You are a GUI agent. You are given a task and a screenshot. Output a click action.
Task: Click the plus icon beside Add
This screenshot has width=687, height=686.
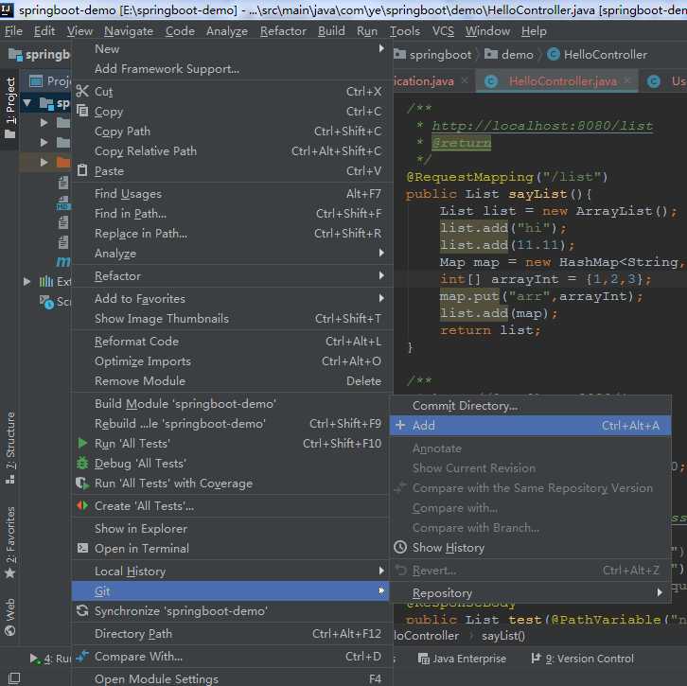tap(400, 425)
